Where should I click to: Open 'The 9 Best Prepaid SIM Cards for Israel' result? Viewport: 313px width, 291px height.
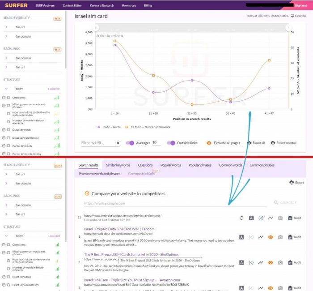(x=131, y=254)
